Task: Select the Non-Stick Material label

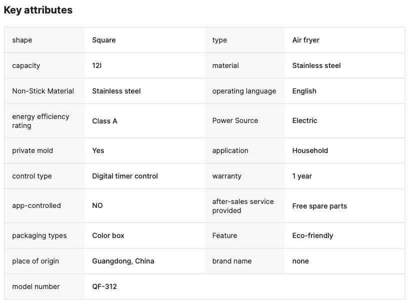Action: point(43,91)
